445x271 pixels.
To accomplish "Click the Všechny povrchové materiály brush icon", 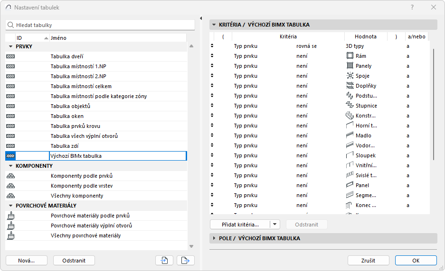I will click(10, 235).
